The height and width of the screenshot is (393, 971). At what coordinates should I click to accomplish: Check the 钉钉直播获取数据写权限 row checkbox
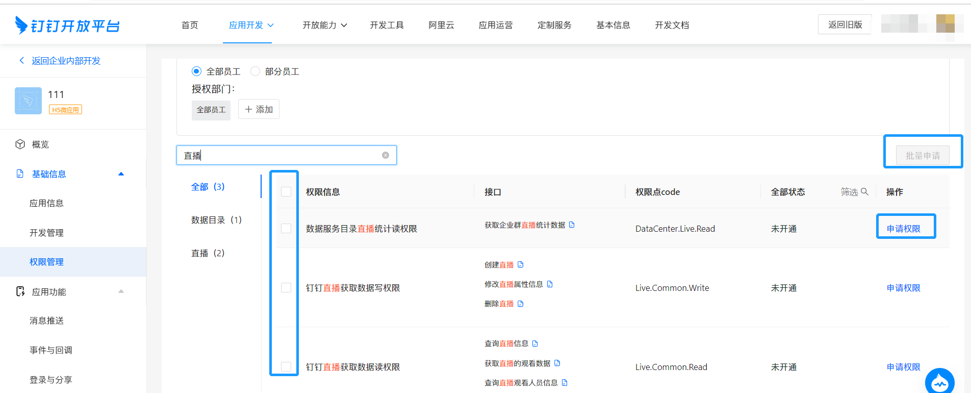[x=286, y=287]
